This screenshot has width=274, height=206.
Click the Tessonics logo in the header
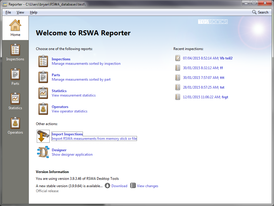coord(213,21)
